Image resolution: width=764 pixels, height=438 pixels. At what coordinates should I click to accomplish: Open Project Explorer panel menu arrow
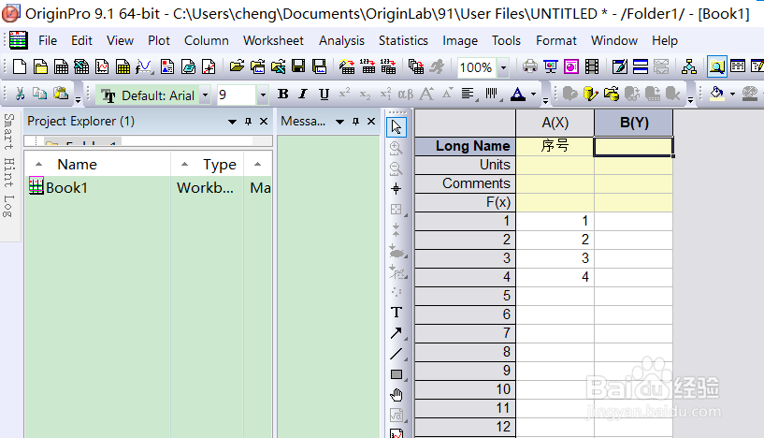point(233,122)
